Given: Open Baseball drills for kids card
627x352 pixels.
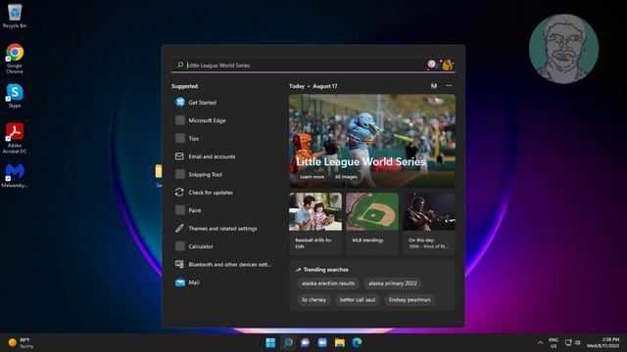Looking at the screenshot, I should click(x=315, y=224).
